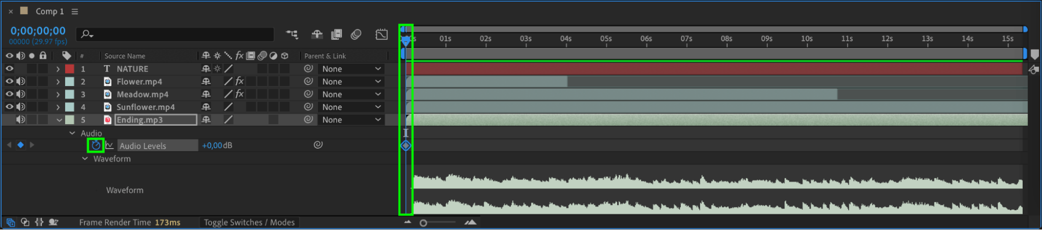Toggle visibility of Sunflower.mp4 layer
Image resolution: width=1042 pixels, height=230 pixels.
[9, 107]
